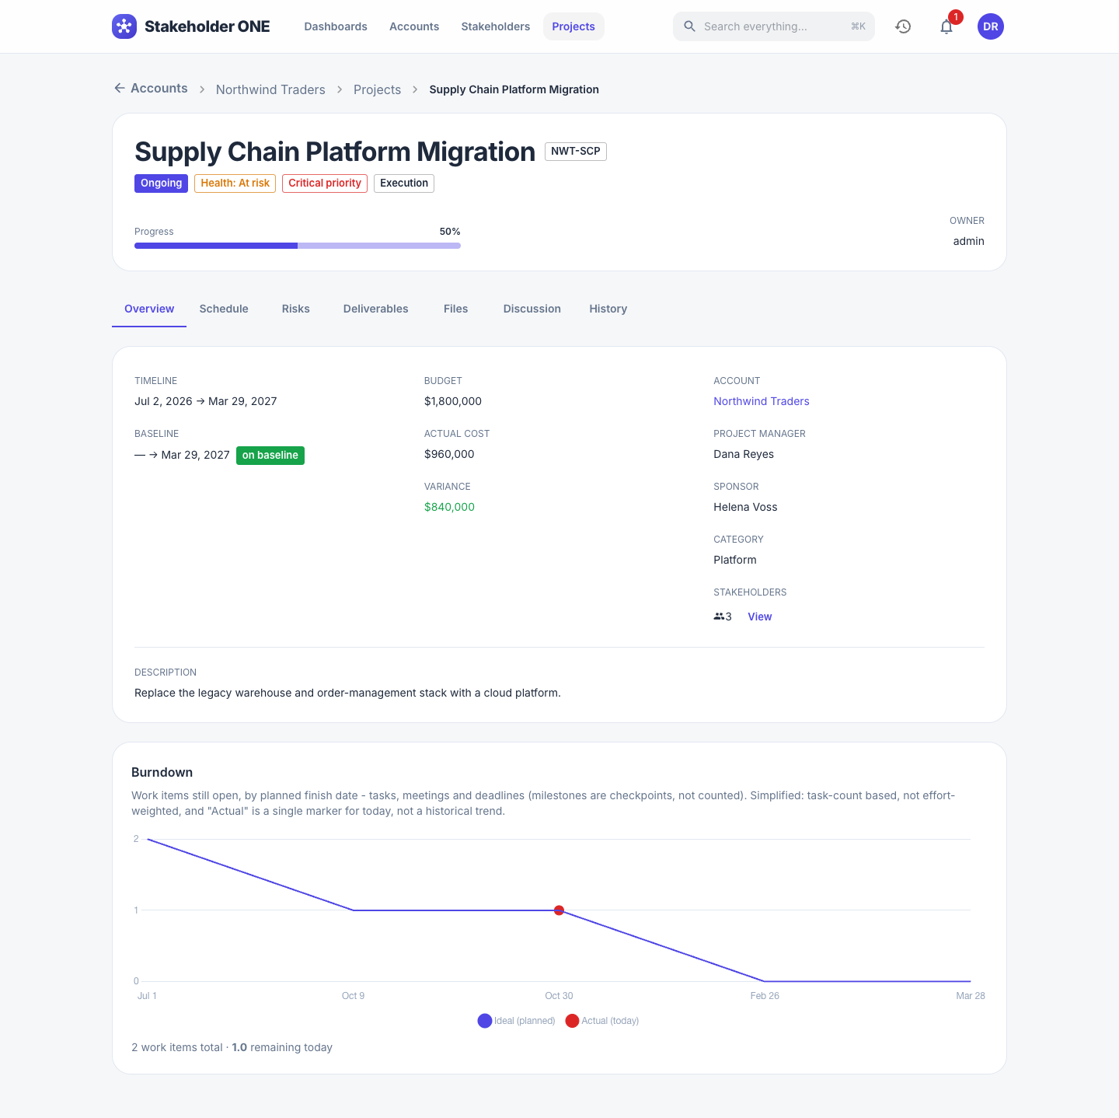Open the Accounts nav item
The width and height of the screenshot is (1119, 1118).
click(414, 26)
